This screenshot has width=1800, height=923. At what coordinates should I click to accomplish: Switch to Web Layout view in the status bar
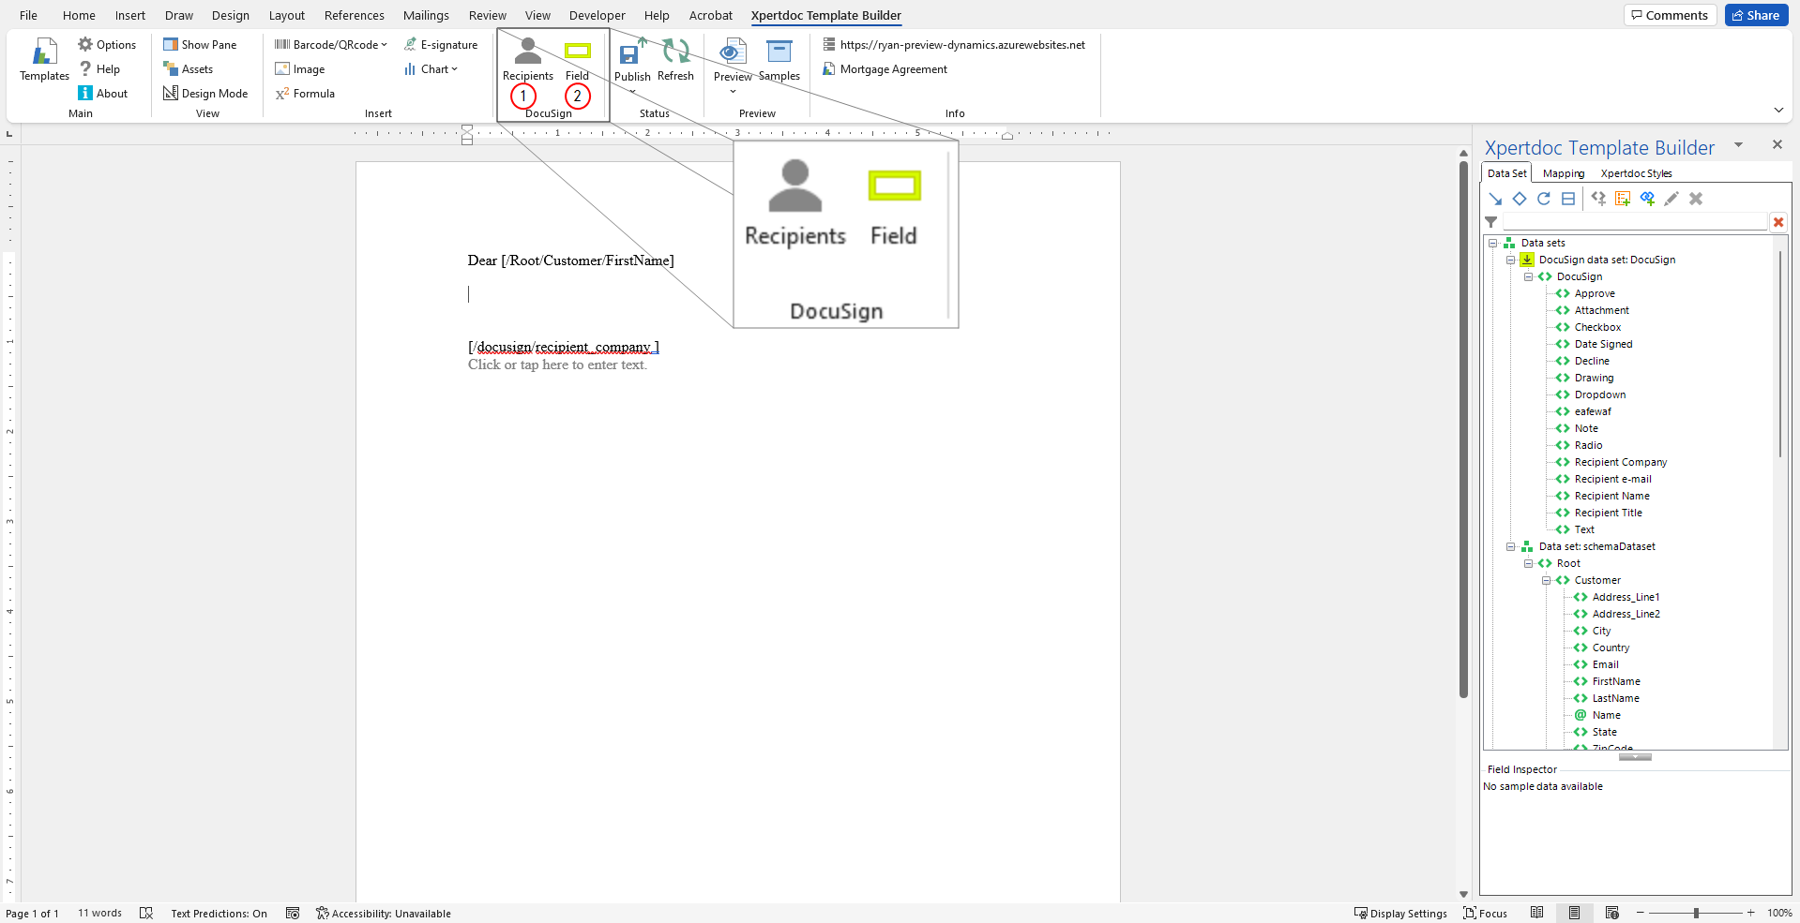point(1612,913)
